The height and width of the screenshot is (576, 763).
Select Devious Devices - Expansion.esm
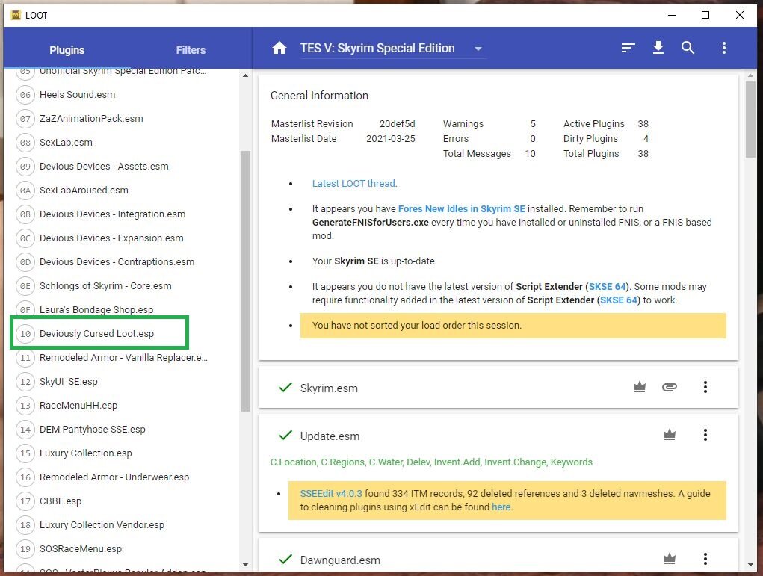tap(111, 238)
